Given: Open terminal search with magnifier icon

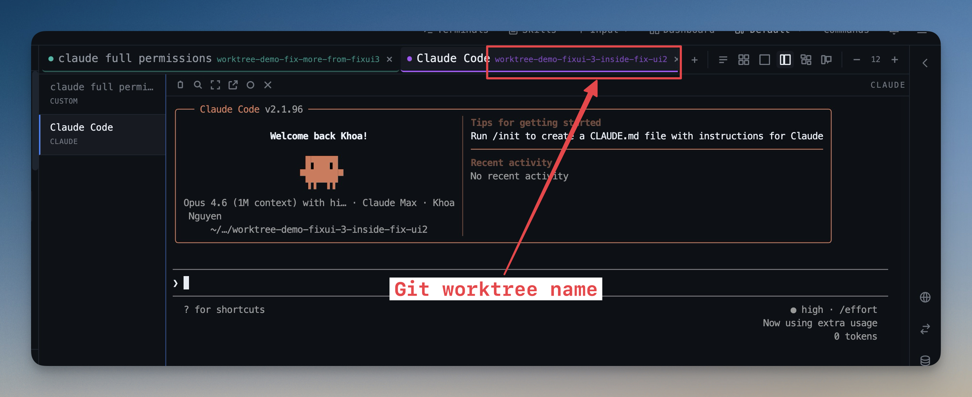Looking at the screenshot, I should (x=198, y=85).
